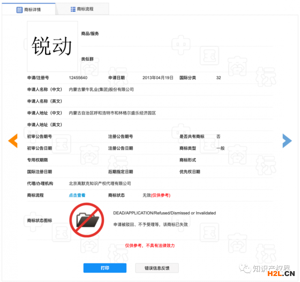Click the 无效 trademark status text
Viewport: 300px width, 282px height.
tap(146, 195)
